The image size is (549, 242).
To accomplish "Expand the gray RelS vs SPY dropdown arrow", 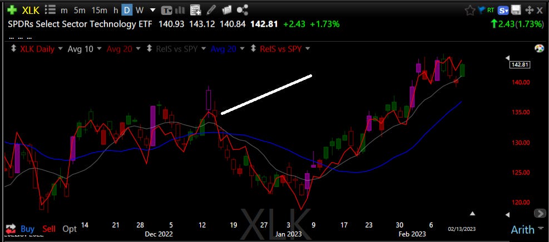I will [x=204, y=49].
